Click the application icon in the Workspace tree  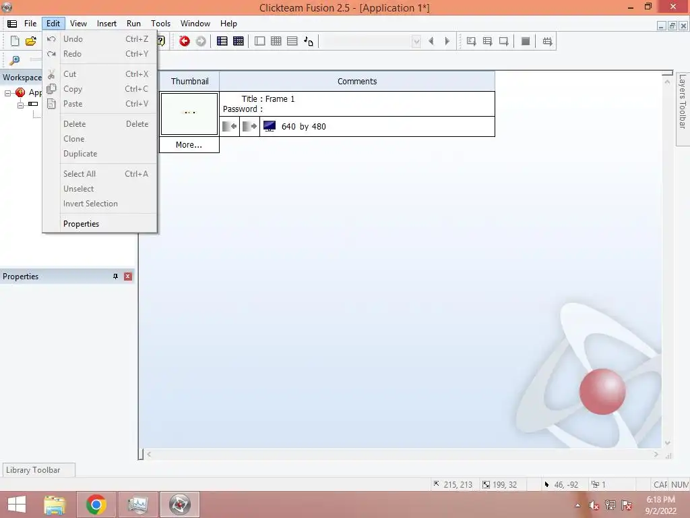click(x=20, y=92)
